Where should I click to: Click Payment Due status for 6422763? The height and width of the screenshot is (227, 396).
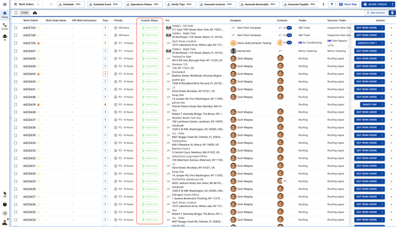[150, 28]
